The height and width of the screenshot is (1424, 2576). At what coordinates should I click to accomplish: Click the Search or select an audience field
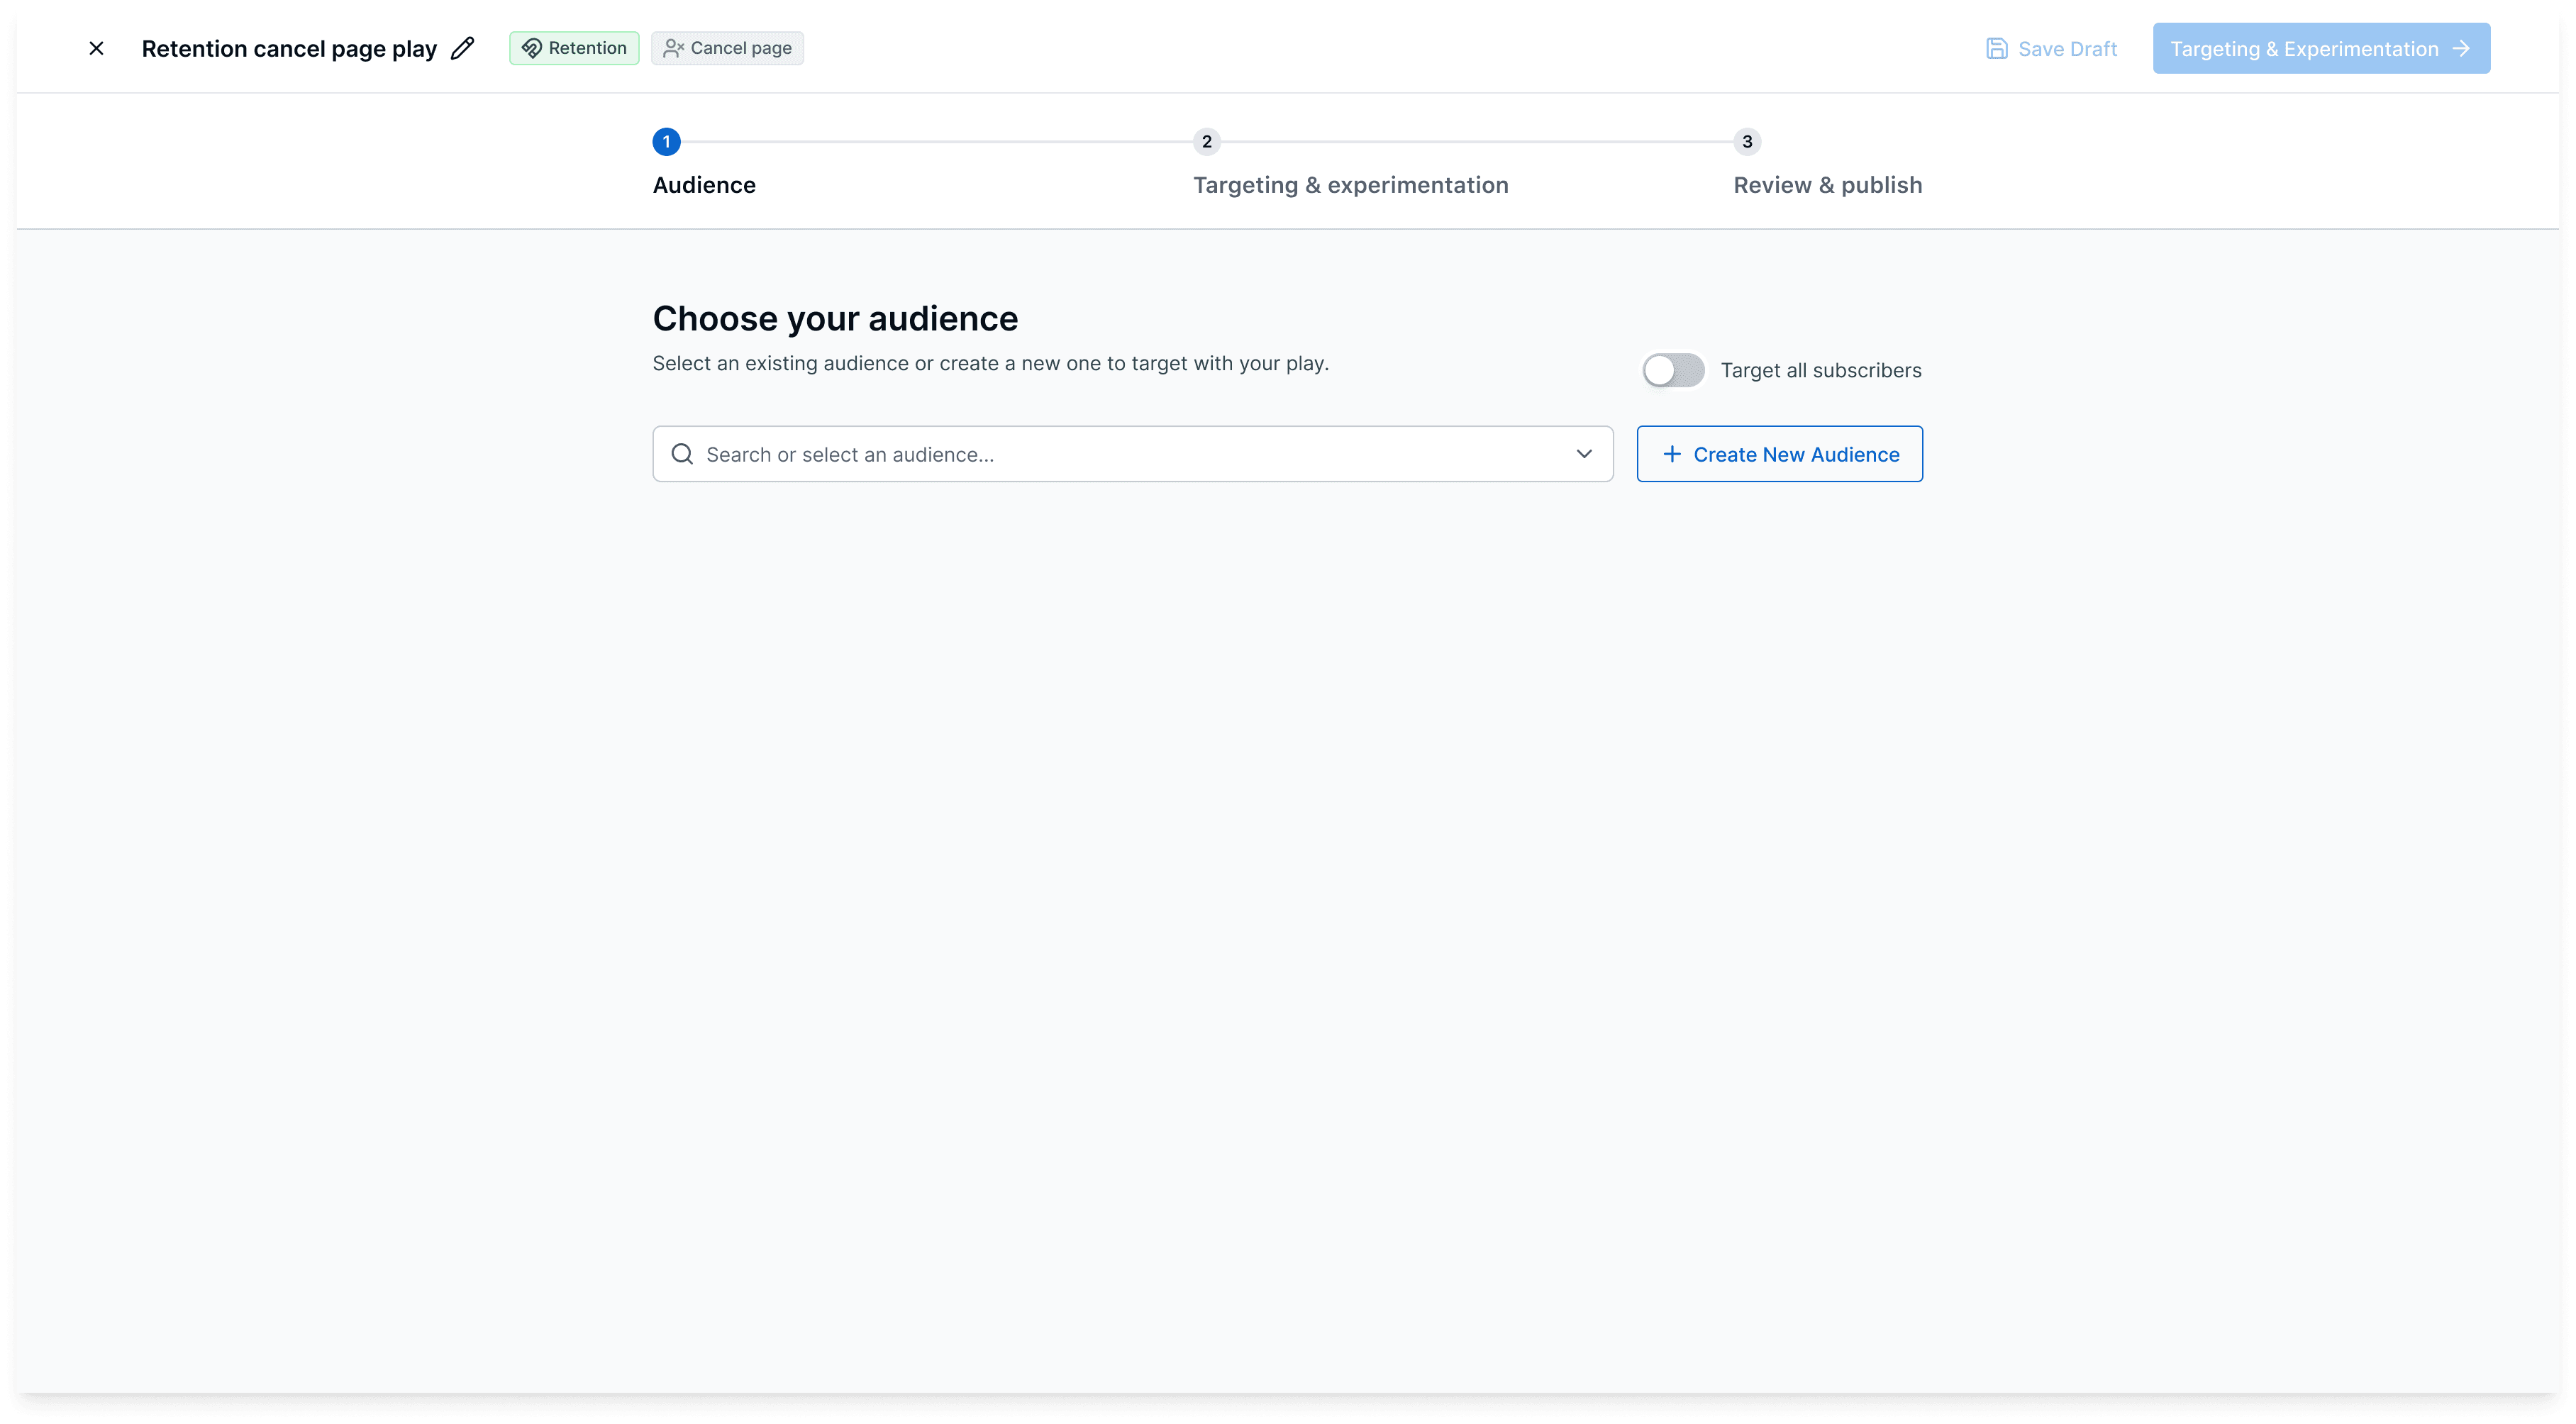(x=1120, y=454)
